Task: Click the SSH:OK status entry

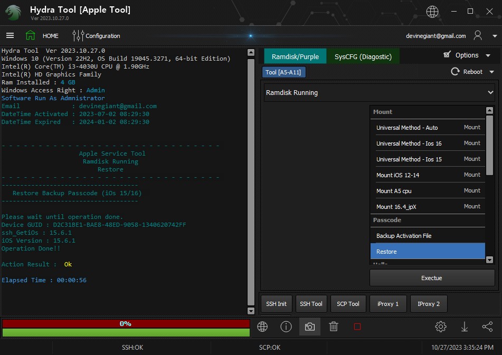Action: [132, 347]
